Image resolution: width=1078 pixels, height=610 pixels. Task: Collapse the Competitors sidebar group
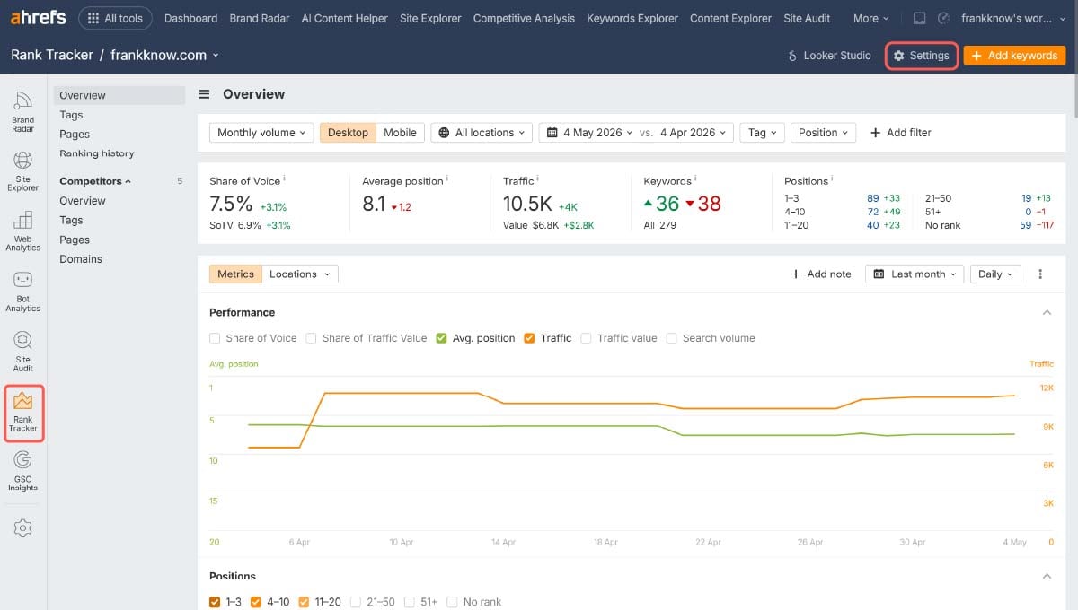pos(95,181)
